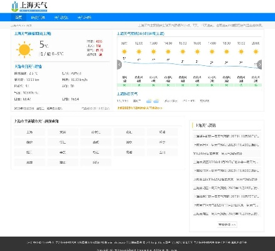Screen dimensions: 275x251
Task: Click the sun icon under 17:00
Action: point(212,51)
